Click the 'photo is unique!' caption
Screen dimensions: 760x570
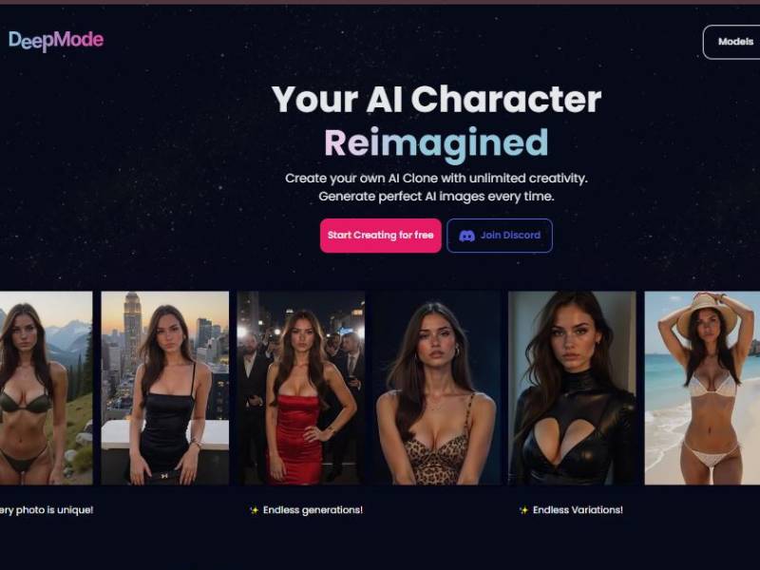(54, 510)
